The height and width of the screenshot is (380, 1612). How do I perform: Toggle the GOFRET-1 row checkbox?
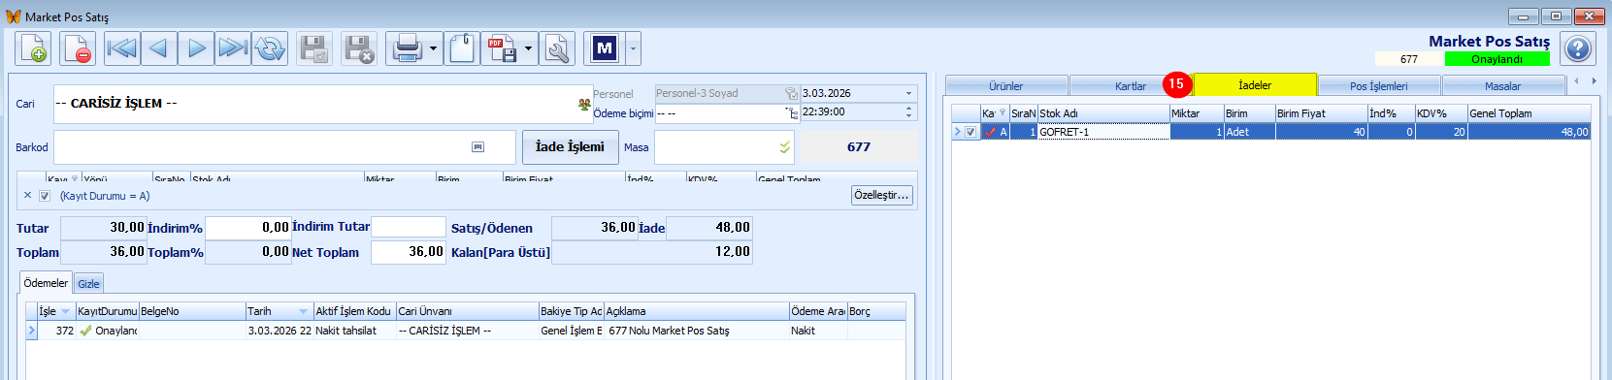(x=970, y=132)
